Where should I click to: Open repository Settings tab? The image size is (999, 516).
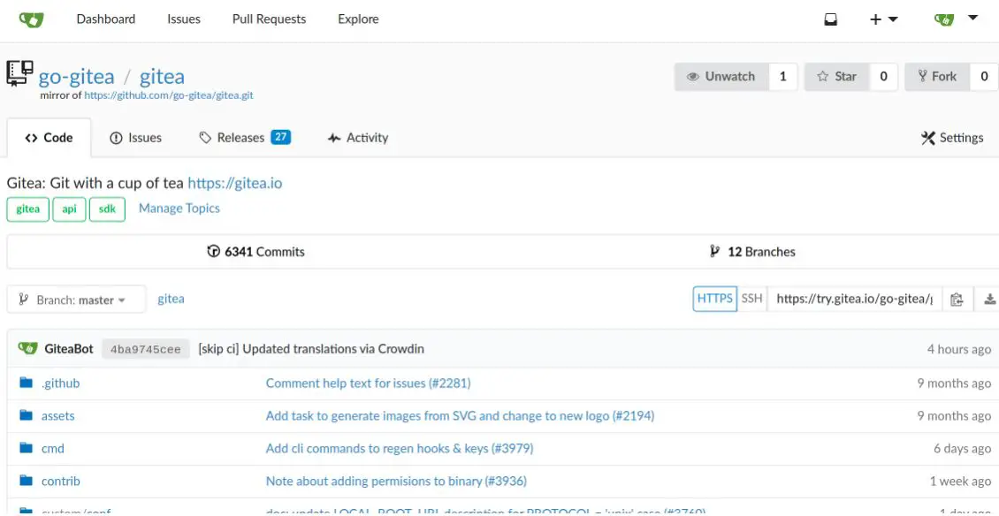[952, 138]
